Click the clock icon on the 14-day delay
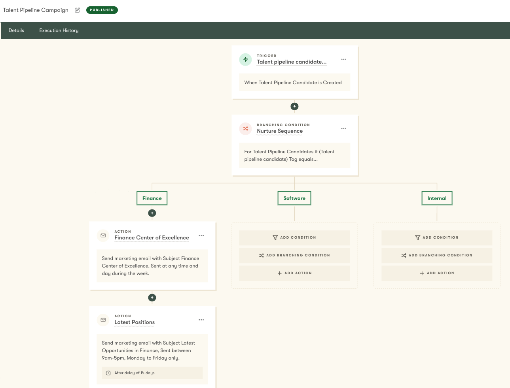 tap(108, 373)
